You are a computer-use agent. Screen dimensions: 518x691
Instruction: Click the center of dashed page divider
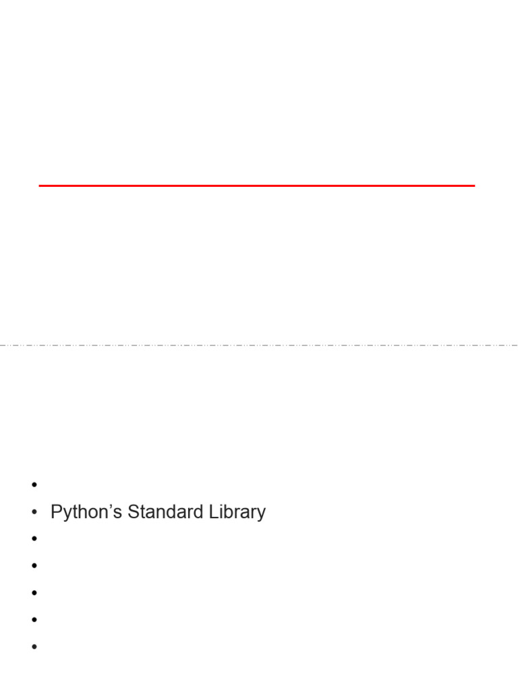[x=259, y=345]
